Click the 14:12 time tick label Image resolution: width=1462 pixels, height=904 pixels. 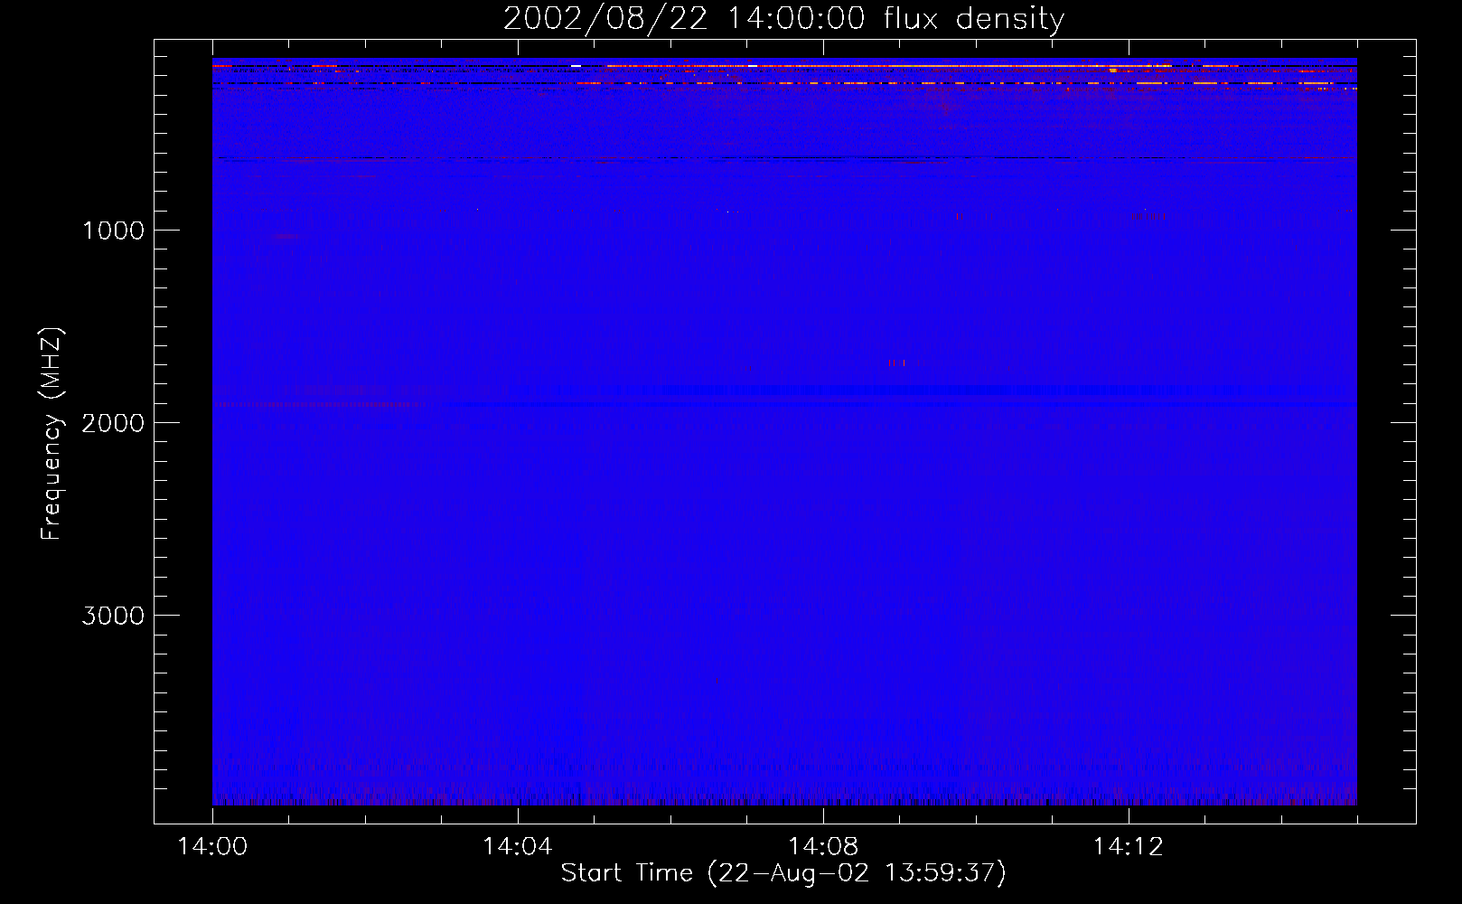(1129, 847)
